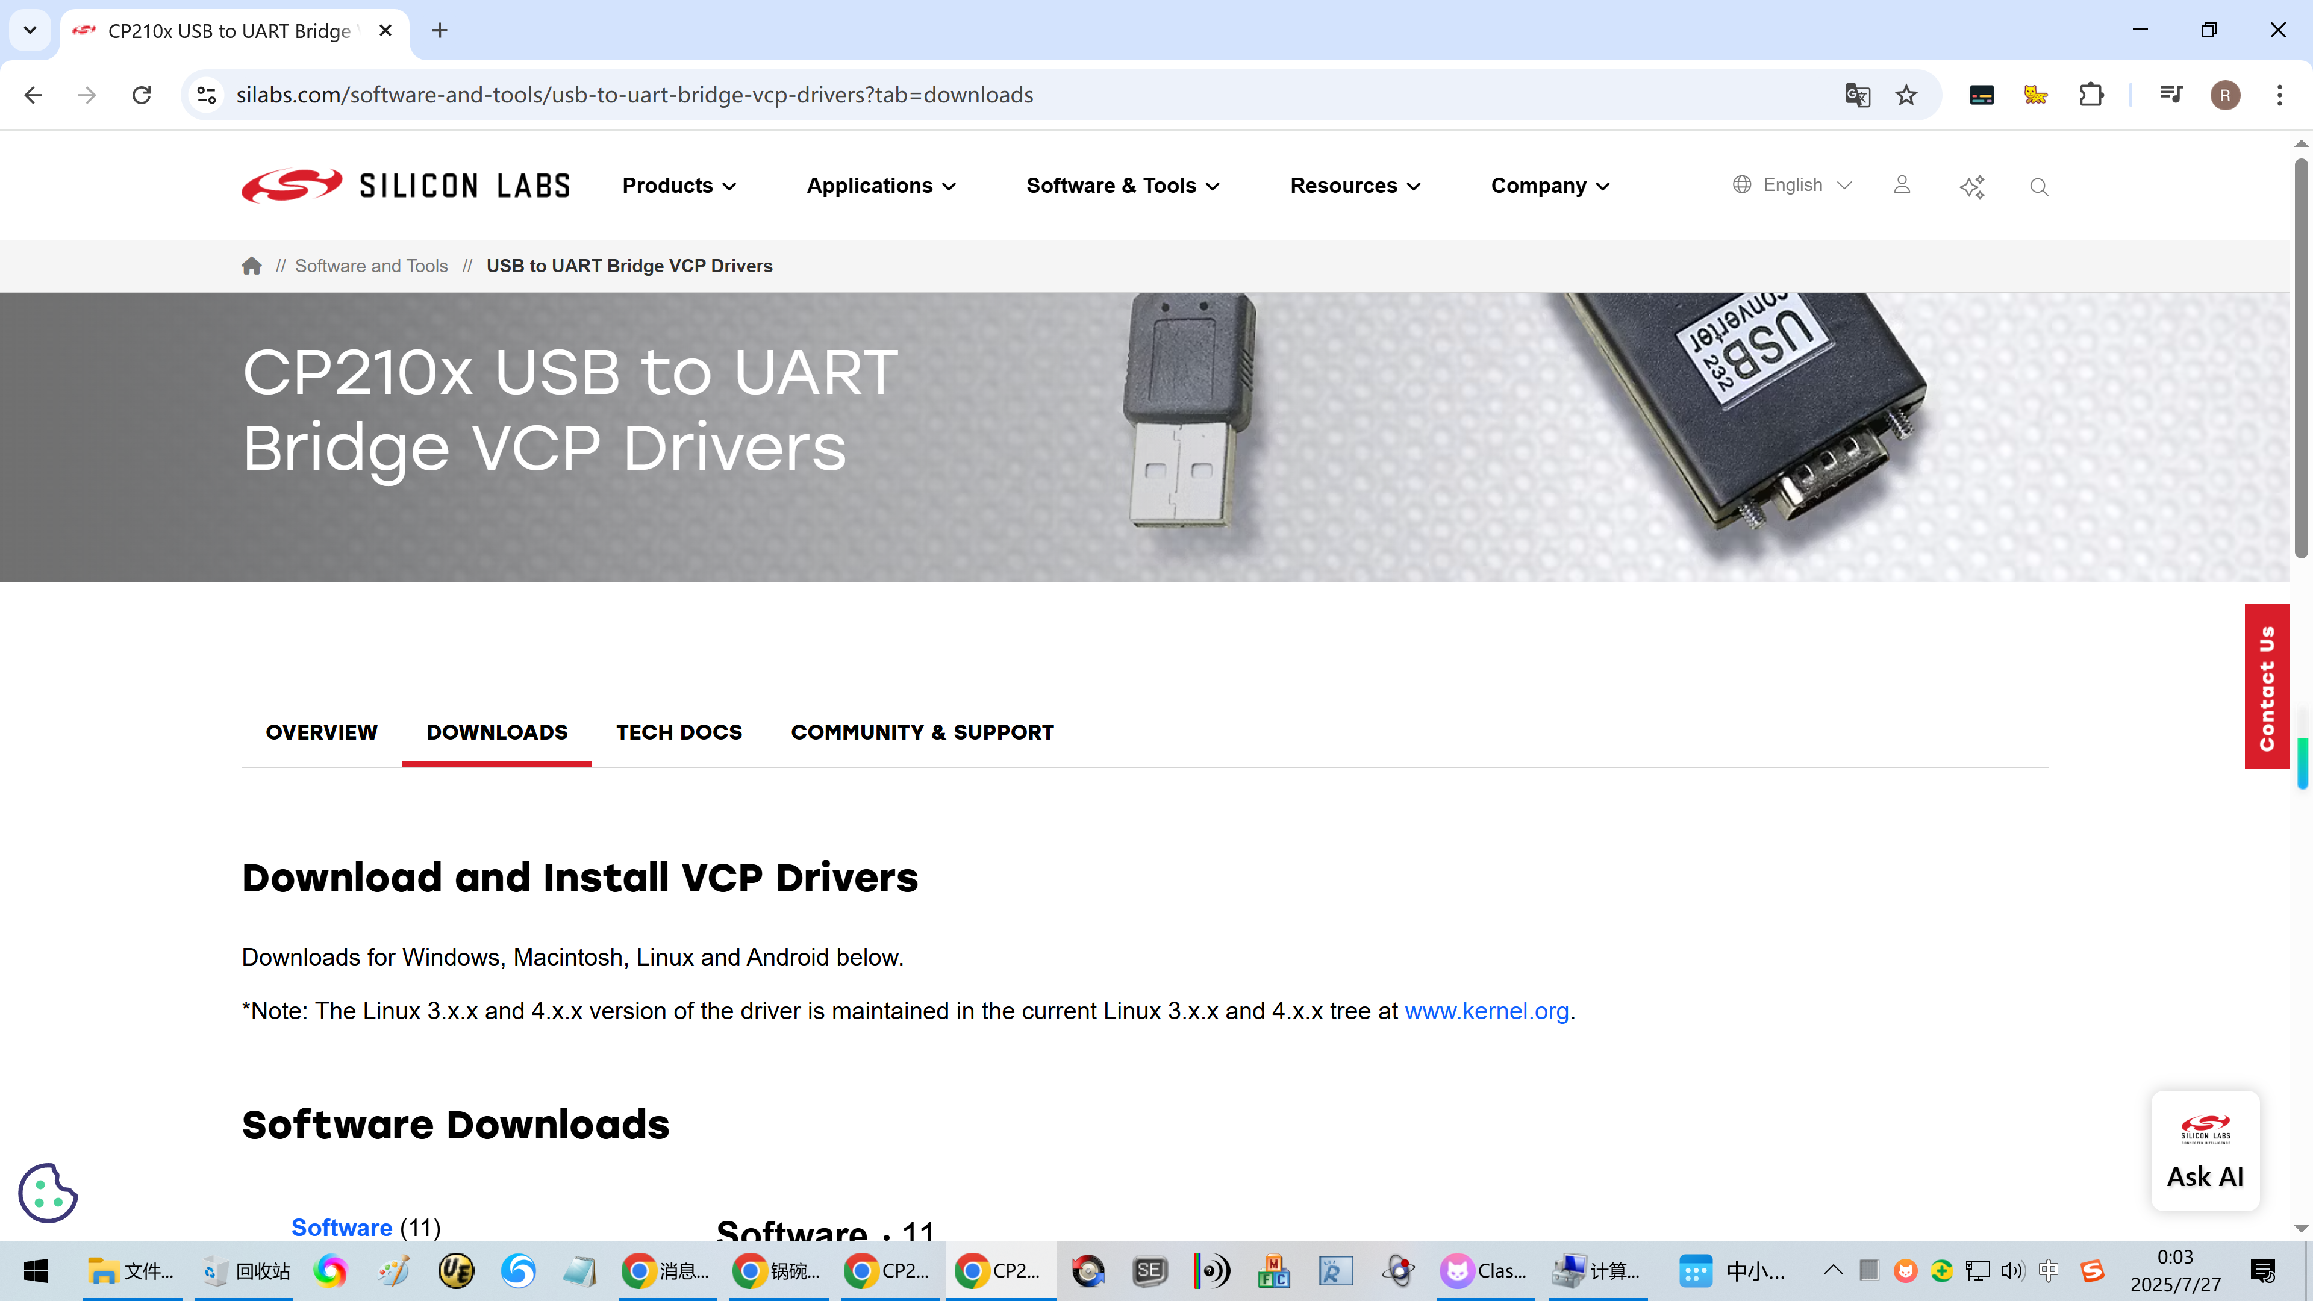The image size is (2313, 1301).
Task: Toggle the Chinese input method indicator
Action: (2048, 1270)
